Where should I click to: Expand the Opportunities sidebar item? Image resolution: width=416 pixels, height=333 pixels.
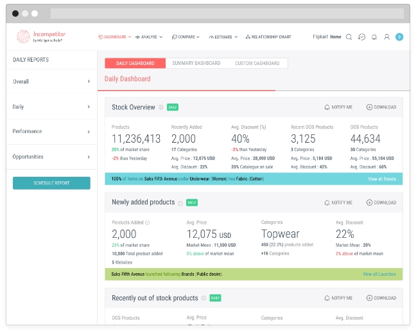[51, 157]
